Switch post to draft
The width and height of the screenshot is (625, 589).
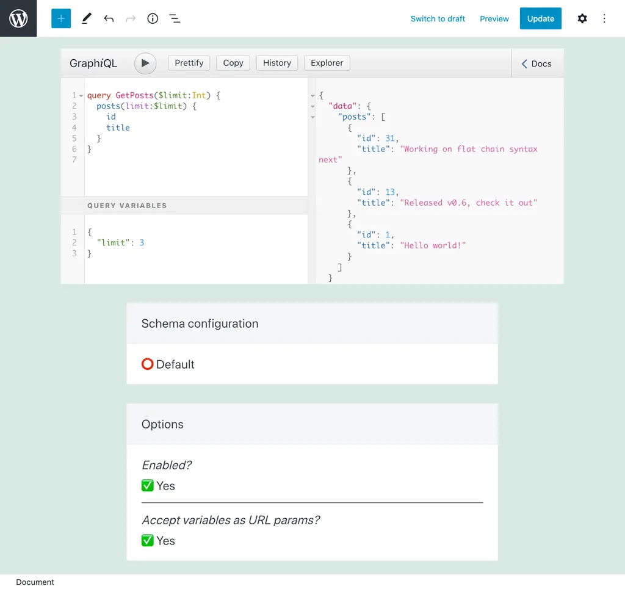(x=438, y=19)
